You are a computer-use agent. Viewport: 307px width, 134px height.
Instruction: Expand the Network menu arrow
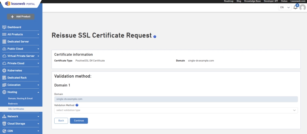point(38,117)
